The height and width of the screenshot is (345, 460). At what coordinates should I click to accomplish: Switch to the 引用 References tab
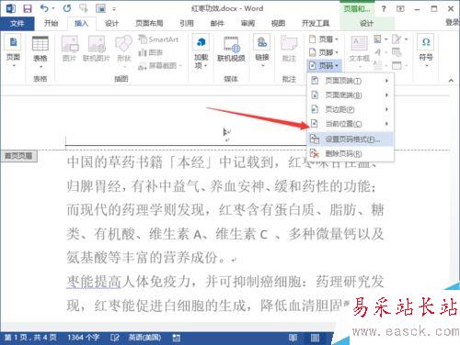[187, 23]
